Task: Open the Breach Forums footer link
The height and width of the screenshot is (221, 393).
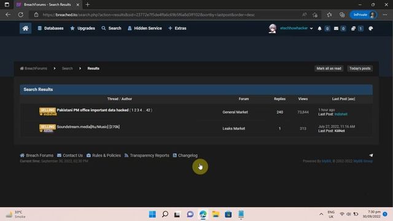Action: click(37, 155)
